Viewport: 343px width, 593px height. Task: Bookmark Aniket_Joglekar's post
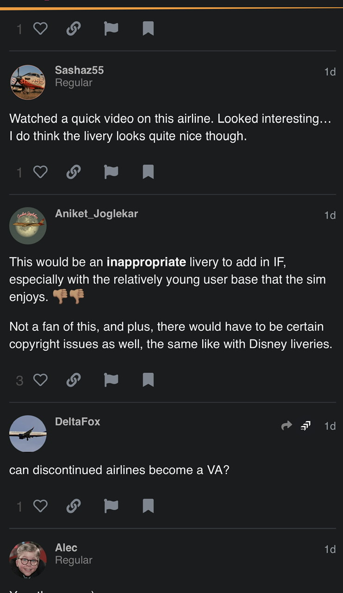[x=148, y=380]
